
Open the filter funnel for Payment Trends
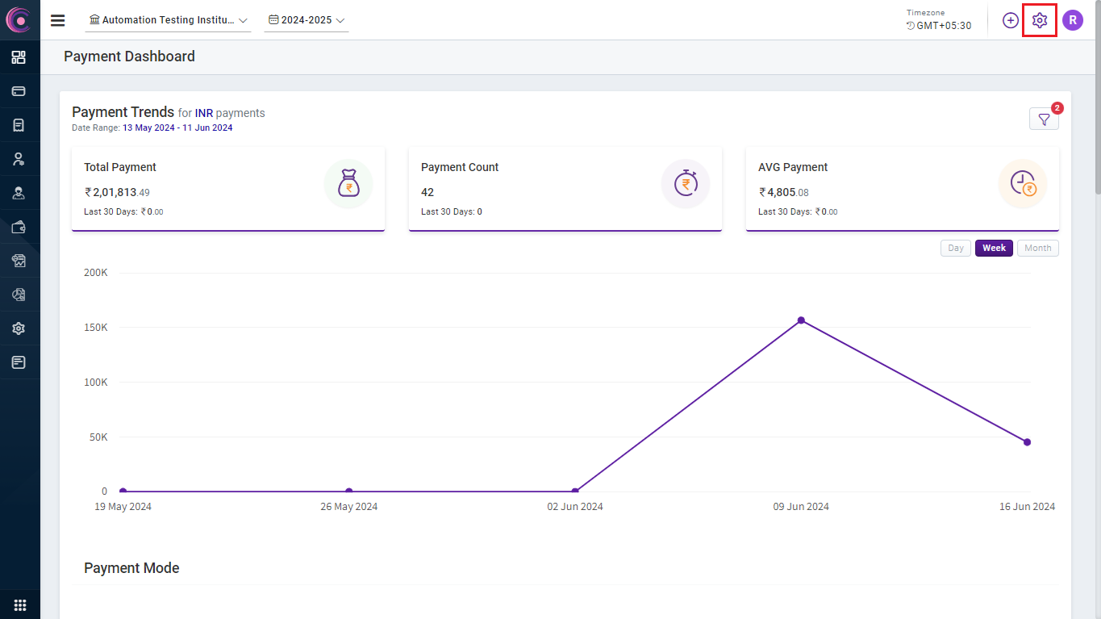click(x=1044, y=119)
